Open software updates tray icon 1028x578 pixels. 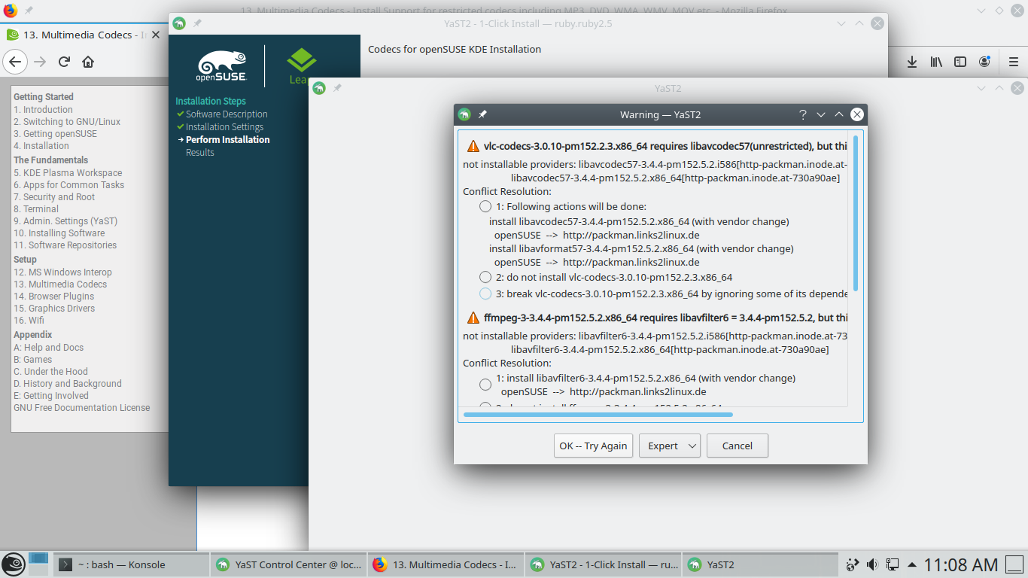(853, 564)
